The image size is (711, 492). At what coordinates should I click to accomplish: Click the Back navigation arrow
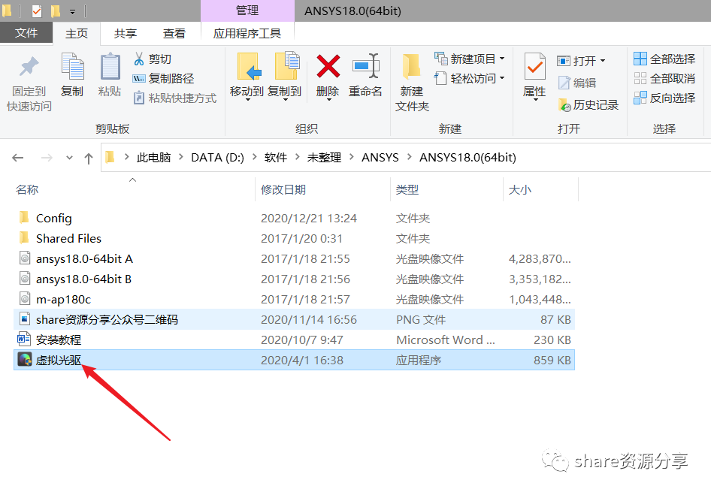click(x=18, y=158)
